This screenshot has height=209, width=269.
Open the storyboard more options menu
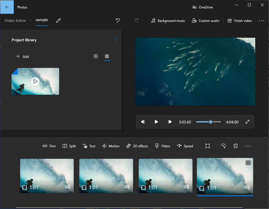tap(248, 146)
